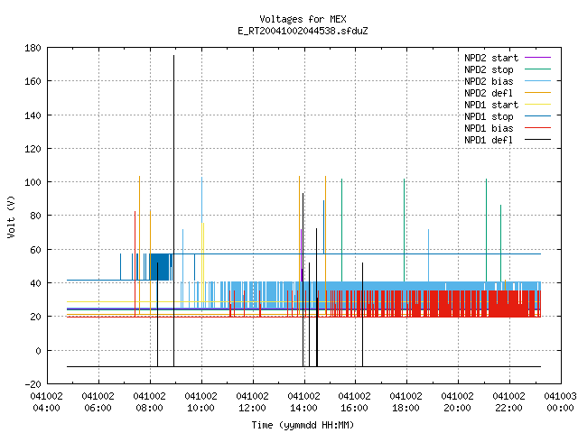578x433 pixels.
Task: Click the dark blue NPD1 stop legend line
Action: pyautogui.click(x=537, y=116)
